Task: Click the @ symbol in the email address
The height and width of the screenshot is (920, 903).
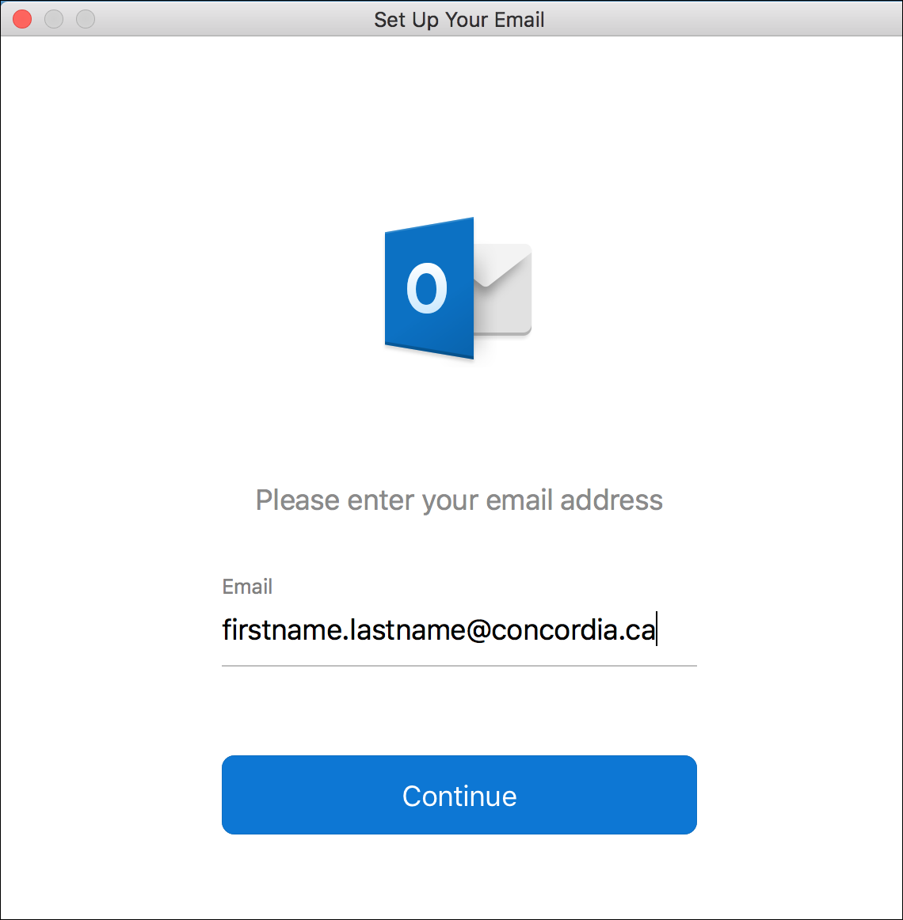Action: coord(478,631)
